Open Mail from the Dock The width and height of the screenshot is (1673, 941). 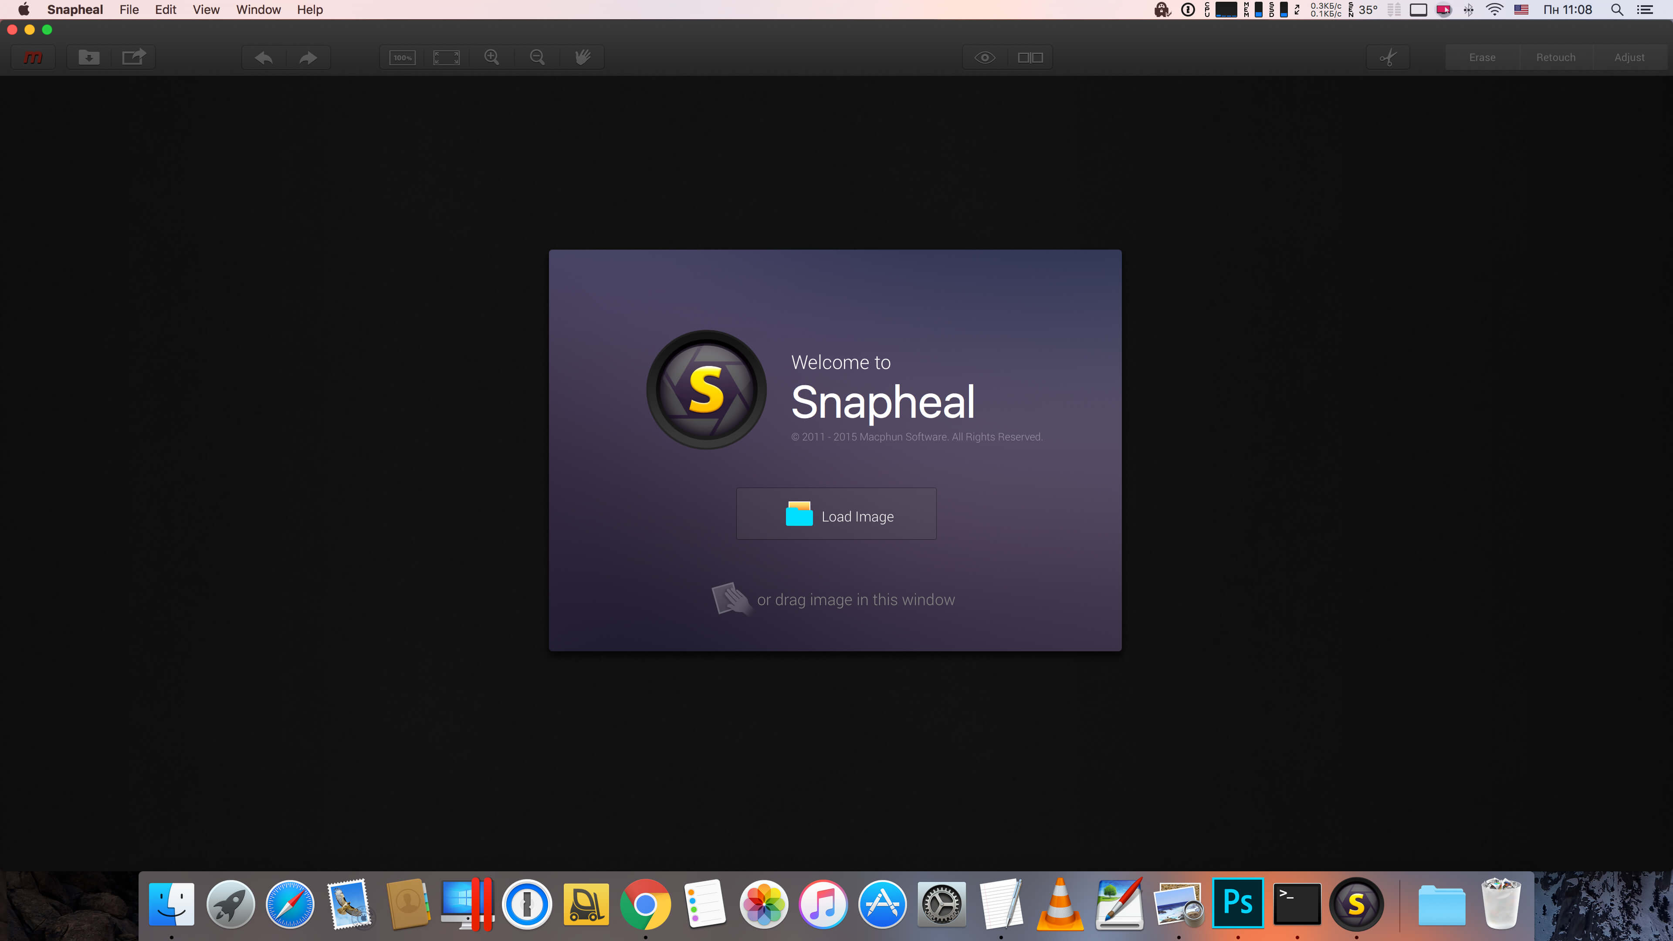349,904
